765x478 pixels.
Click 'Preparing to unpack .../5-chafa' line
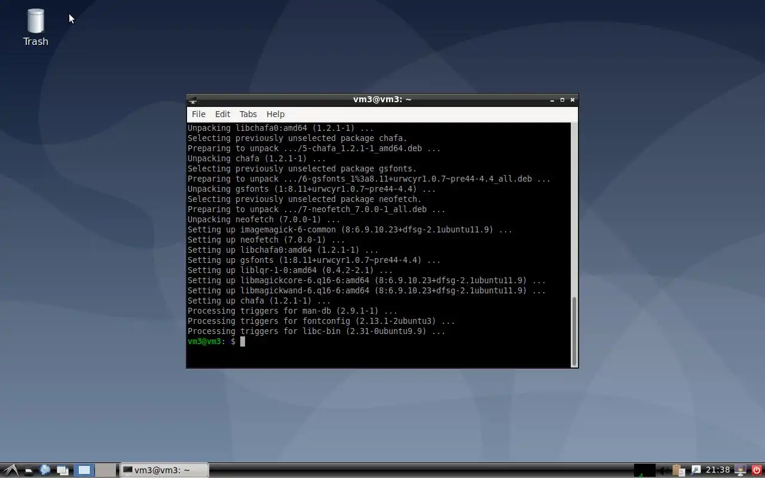coord(314,148)
